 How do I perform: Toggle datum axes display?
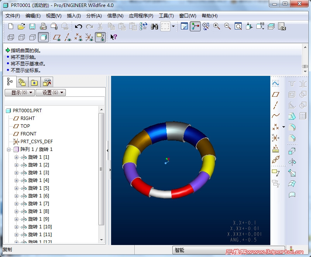tap(68, 37)
